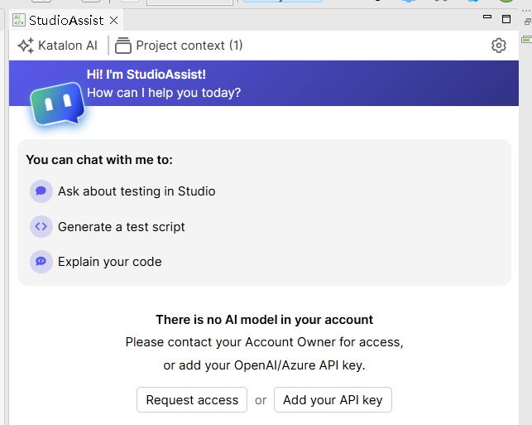
Task: Click the Add your API key button
Action: [x=333, y=400]
